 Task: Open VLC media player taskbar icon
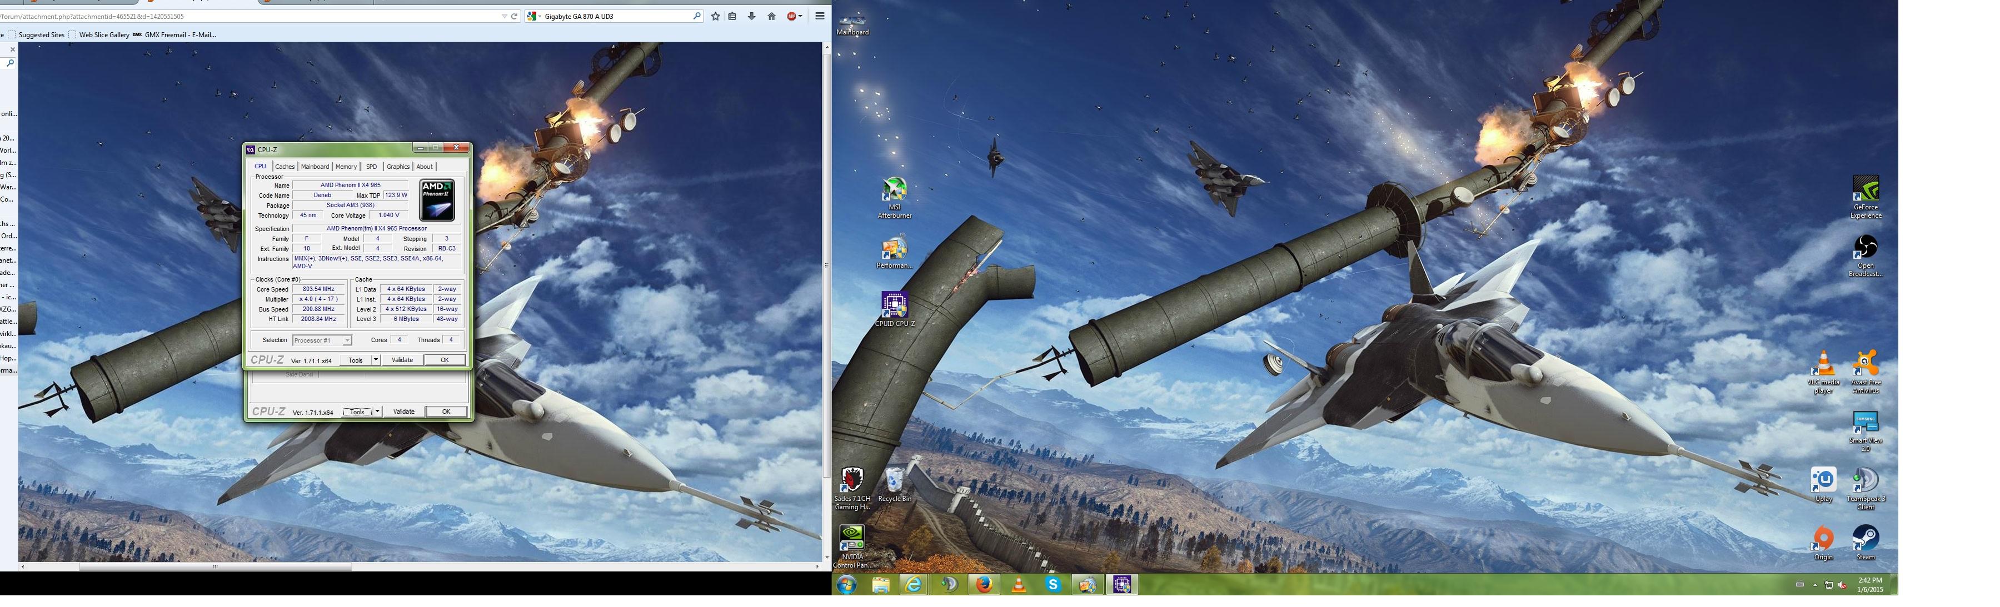point(1019,584)
